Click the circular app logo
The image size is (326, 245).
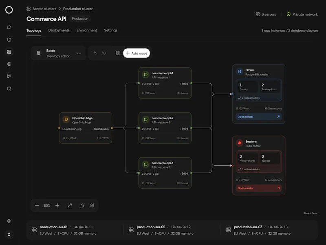tap(9, 10)
